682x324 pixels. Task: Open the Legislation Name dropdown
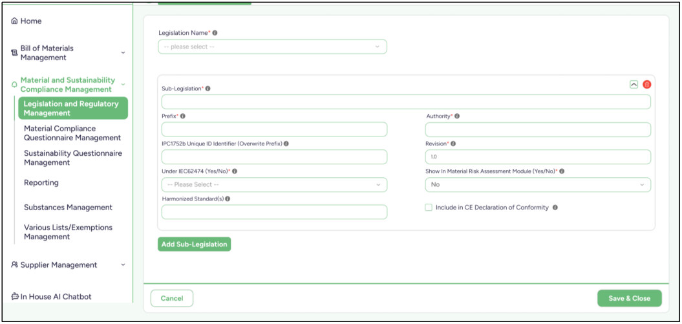pos(272,47)
